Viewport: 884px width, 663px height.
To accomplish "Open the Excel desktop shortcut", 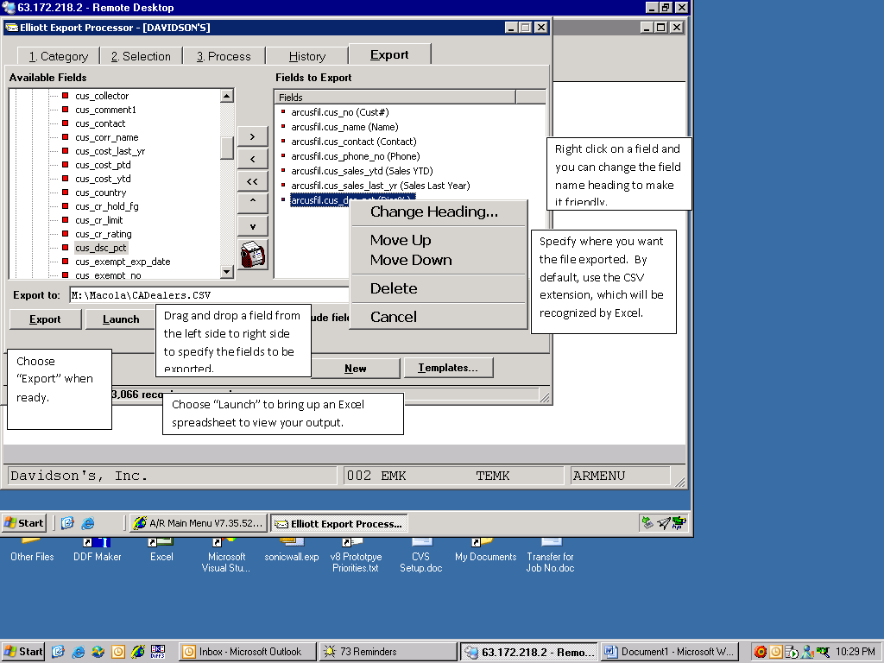I will click(161, 550).
